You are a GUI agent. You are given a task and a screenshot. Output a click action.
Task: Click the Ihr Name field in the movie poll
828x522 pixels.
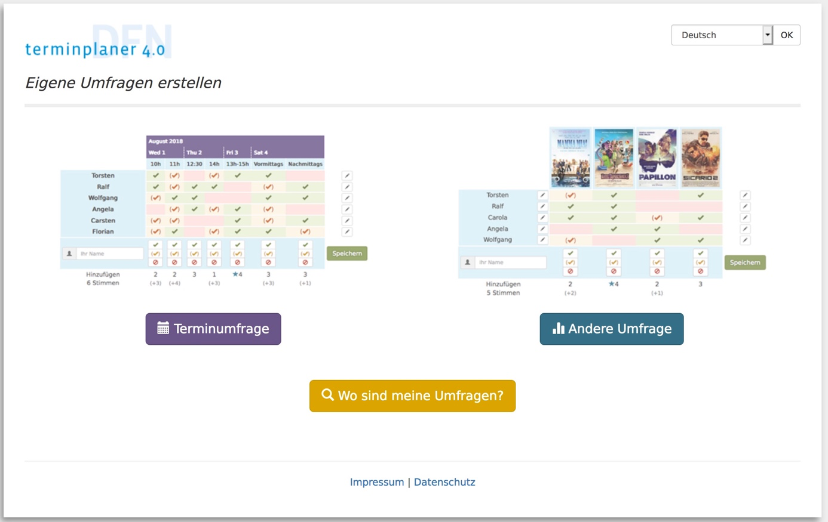511,262
